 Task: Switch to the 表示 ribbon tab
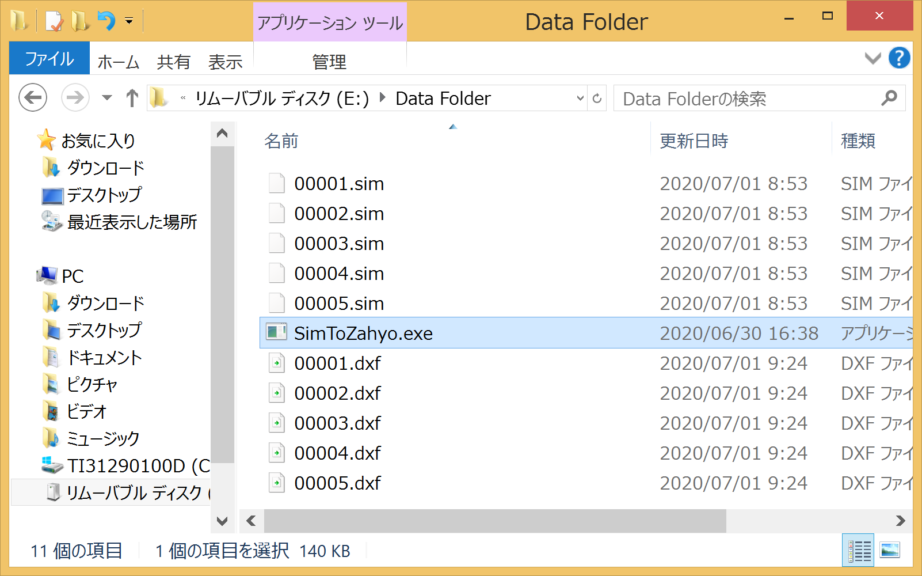[225, 62]
